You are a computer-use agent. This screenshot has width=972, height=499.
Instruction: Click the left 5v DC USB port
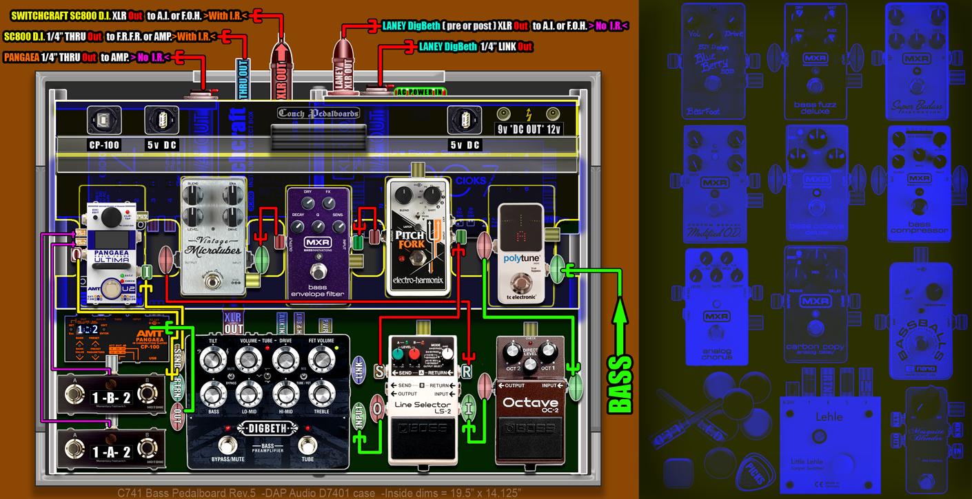pos(161,121)
